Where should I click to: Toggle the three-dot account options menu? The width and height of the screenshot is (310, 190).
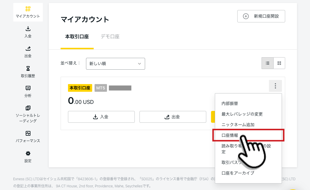click(275, 86)
